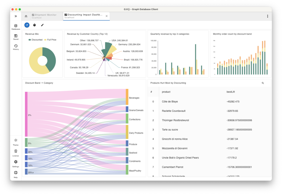
Task: Open the query timer/stopwatch tool
Action: [34, 25]
